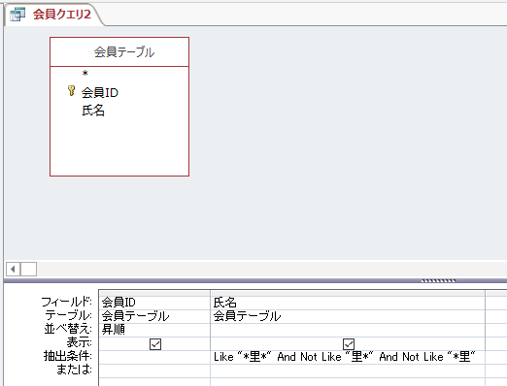
Task: Toggle the 表示 checkbox for 会員ID
Action: (155, 344)
